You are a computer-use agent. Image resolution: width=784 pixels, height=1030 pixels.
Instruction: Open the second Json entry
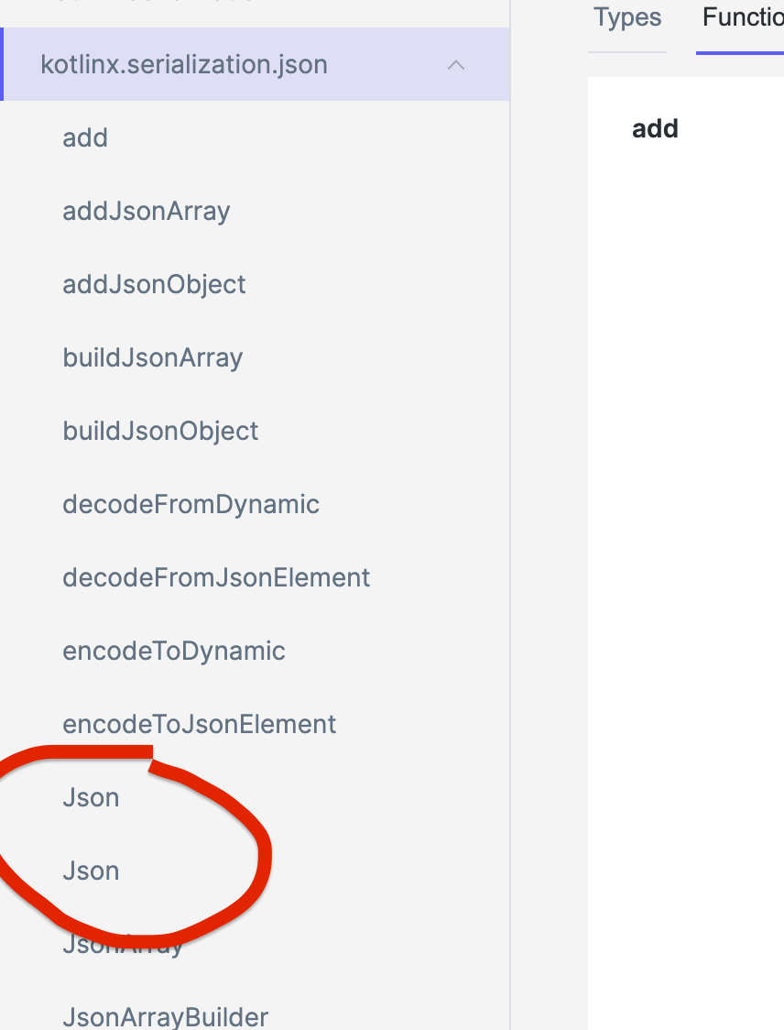point(92,871)
